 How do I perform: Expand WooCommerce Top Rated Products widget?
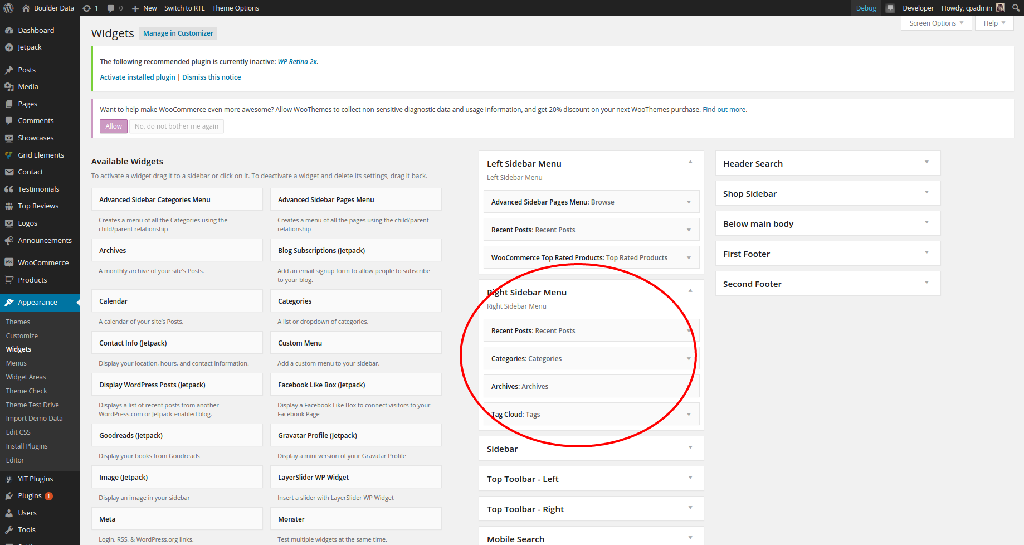(x=689, y=258)
